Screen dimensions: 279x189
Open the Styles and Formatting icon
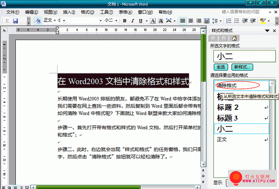(38, 21)
